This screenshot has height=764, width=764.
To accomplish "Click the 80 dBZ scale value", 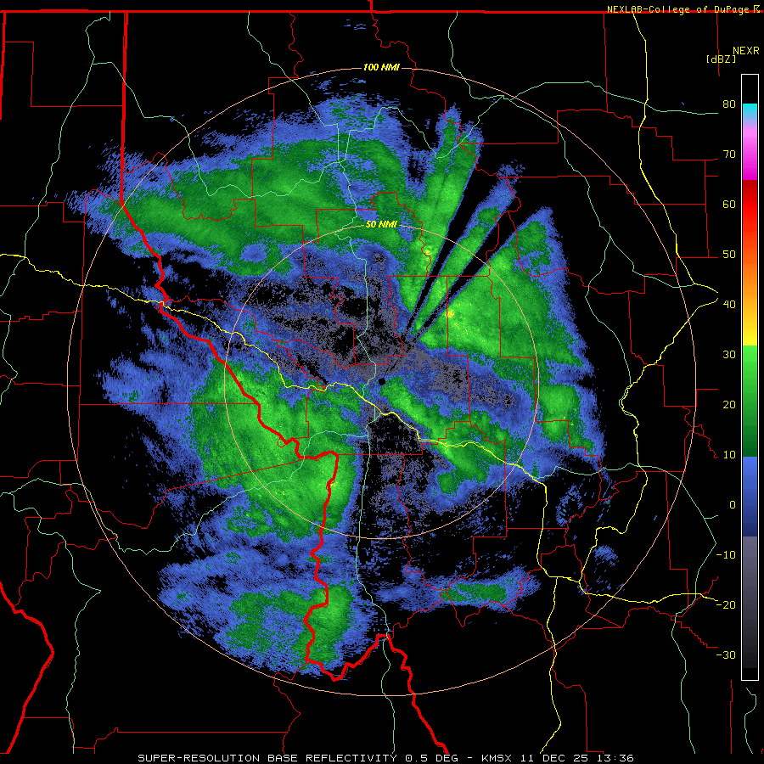I will pos(729,104).
